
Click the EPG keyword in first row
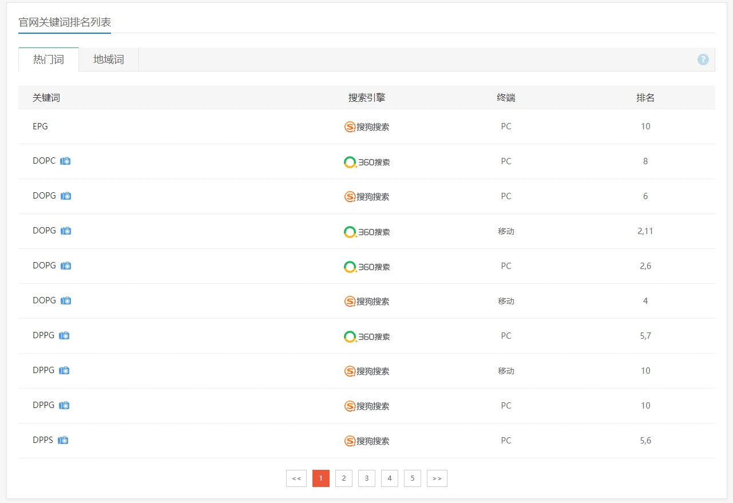40,126
